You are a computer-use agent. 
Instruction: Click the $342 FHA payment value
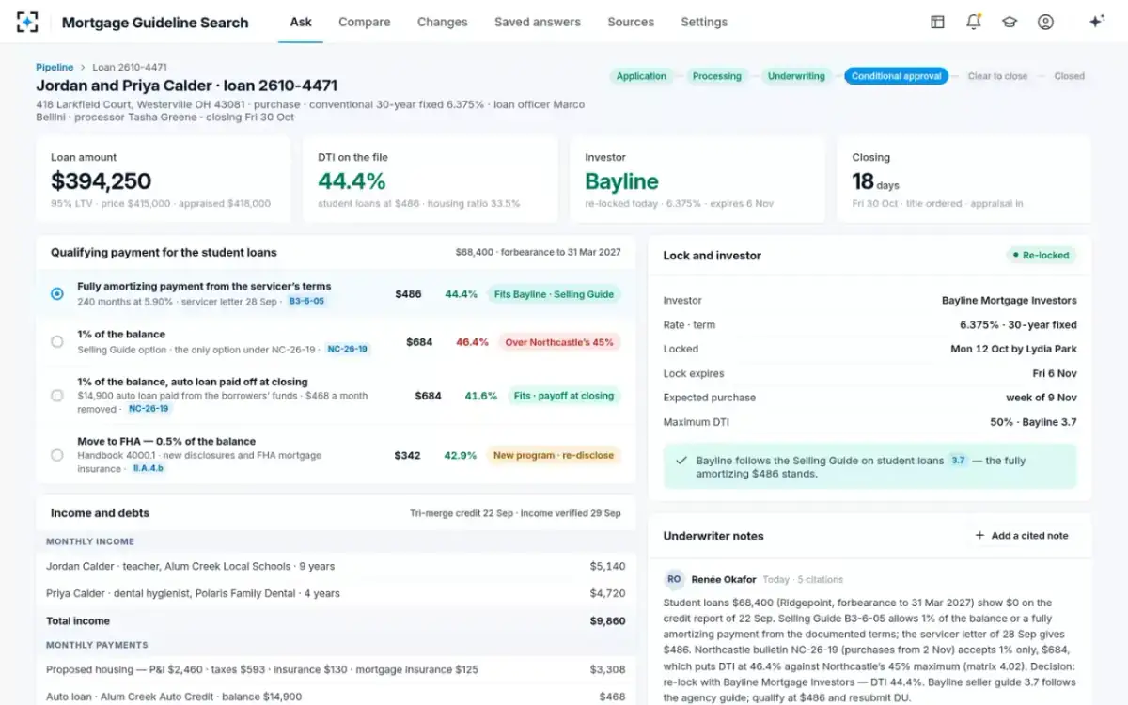(408, 455)
